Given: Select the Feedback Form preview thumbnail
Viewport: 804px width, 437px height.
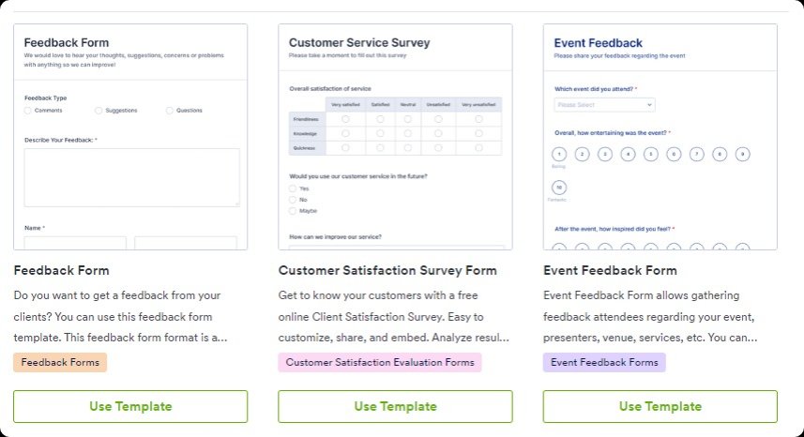Looking at the screenshot, I should click(130, 137).
